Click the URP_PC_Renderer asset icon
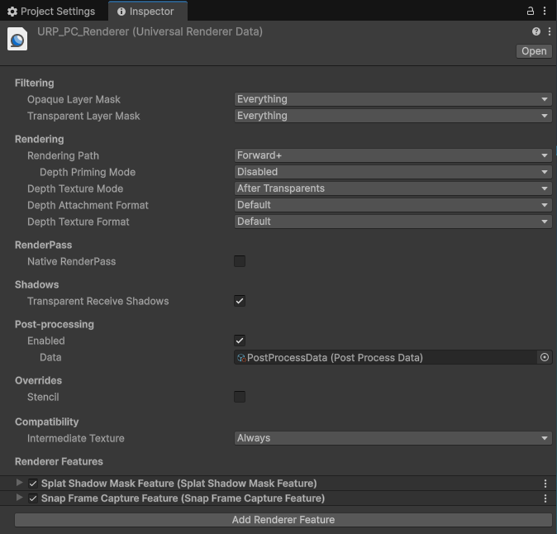Viewport: 557px width, 534px height. coord(17,39)
